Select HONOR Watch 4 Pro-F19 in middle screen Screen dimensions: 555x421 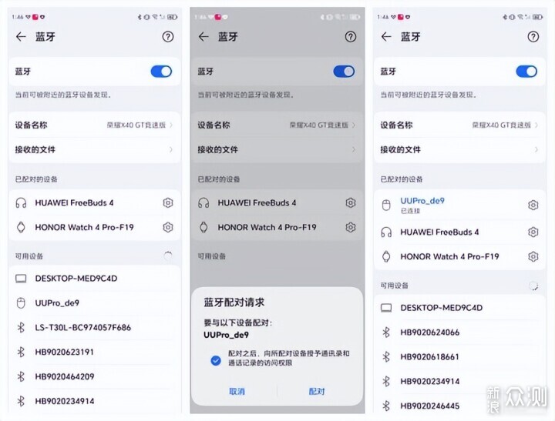pyautogui.click(x=277, y=227)
